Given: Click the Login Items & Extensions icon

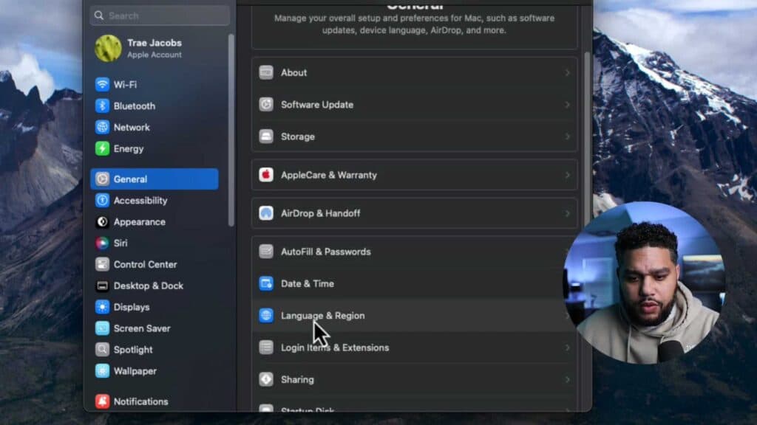Looking at the screenshot, I should pyautogui.click(x=266, y=348).
